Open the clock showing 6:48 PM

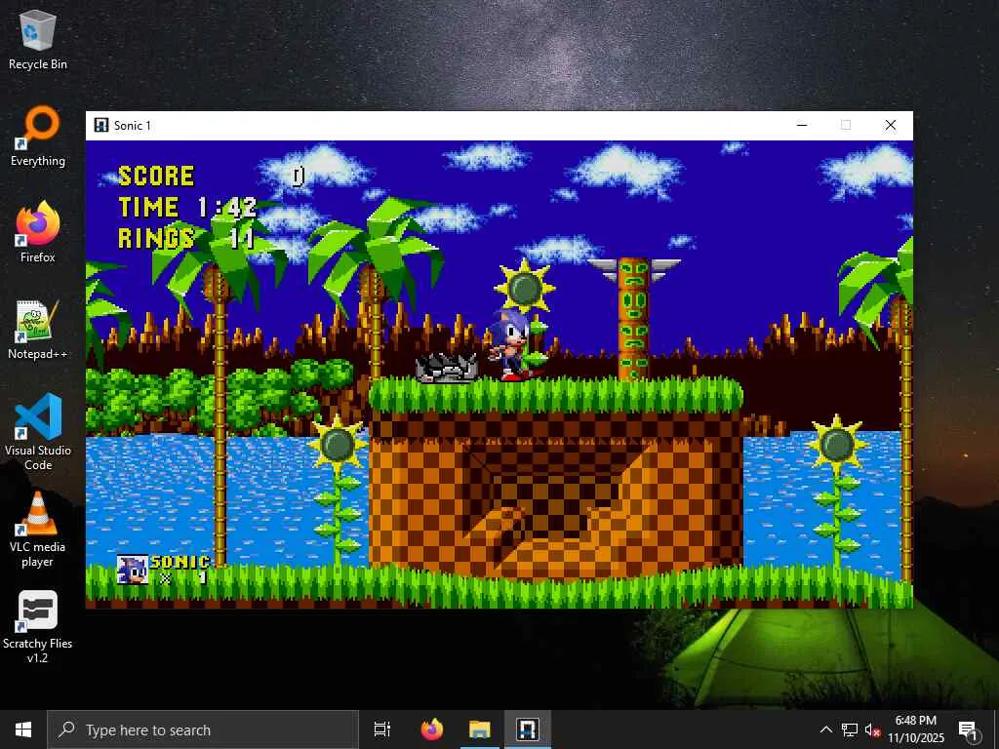pos(915,729)
